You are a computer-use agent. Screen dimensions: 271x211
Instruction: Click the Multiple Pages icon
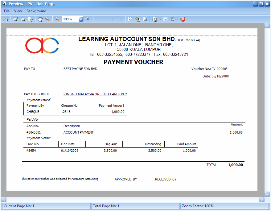tap(130, 19)
